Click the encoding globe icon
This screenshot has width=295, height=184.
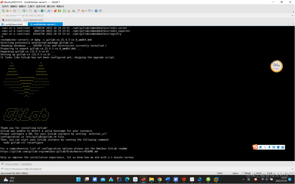point(42,11)
